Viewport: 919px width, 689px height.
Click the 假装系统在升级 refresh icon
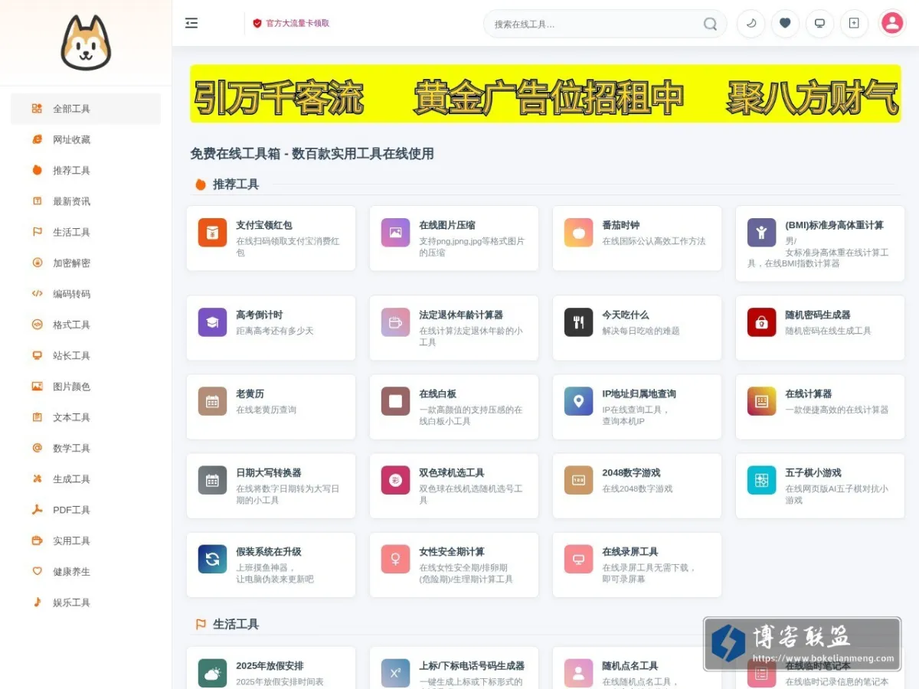click(212, 559)
